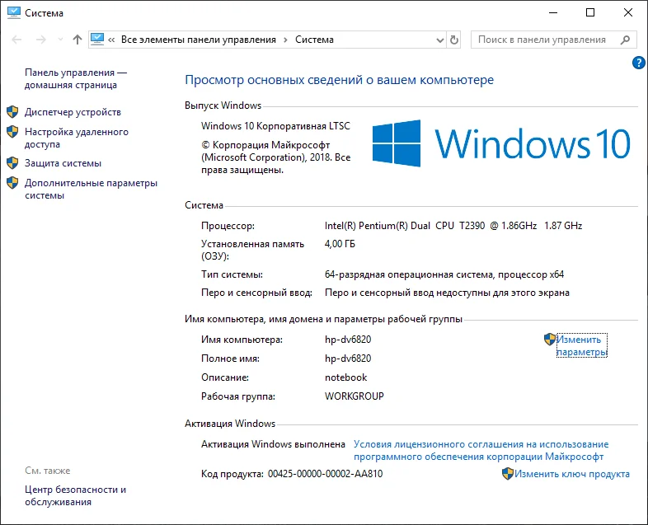Click the processor value Intel(R) Pentium(R) Dual
The width and height of the screenshot is (648, 525).
[x=453, y=226]
